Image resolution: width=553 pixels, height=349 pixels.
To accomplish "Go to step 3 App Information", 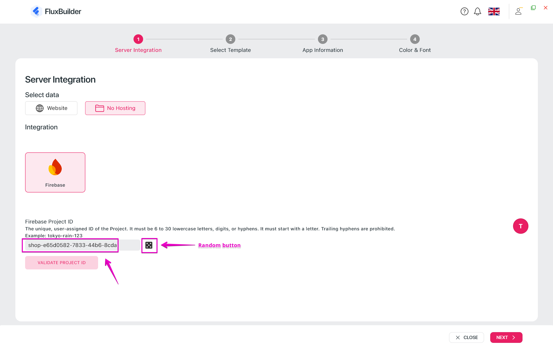I will pyautogui.click(x=323, y=43).
